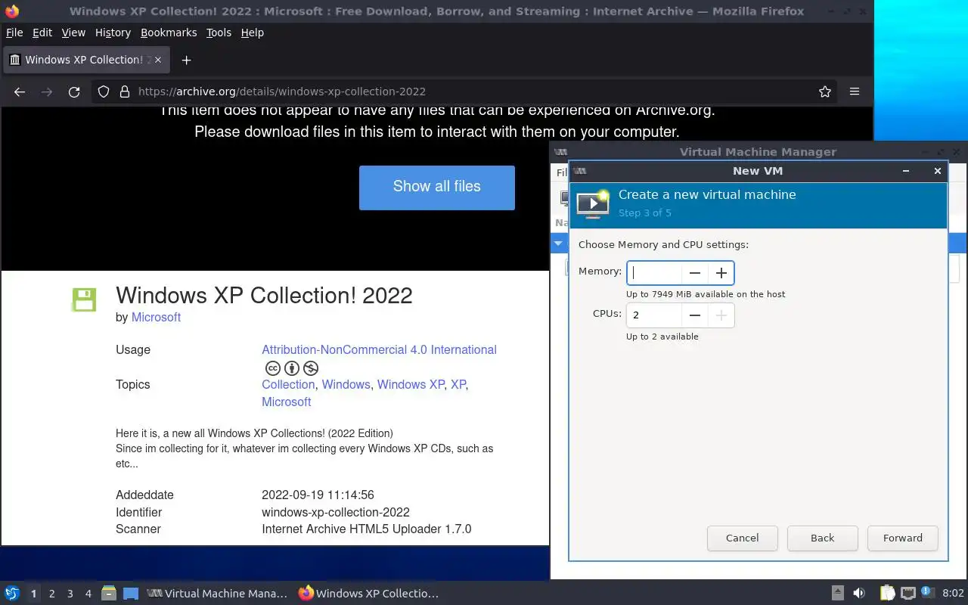
Task: Click the 'Step 3 of 5' text
Action: (x=644, y=213)
